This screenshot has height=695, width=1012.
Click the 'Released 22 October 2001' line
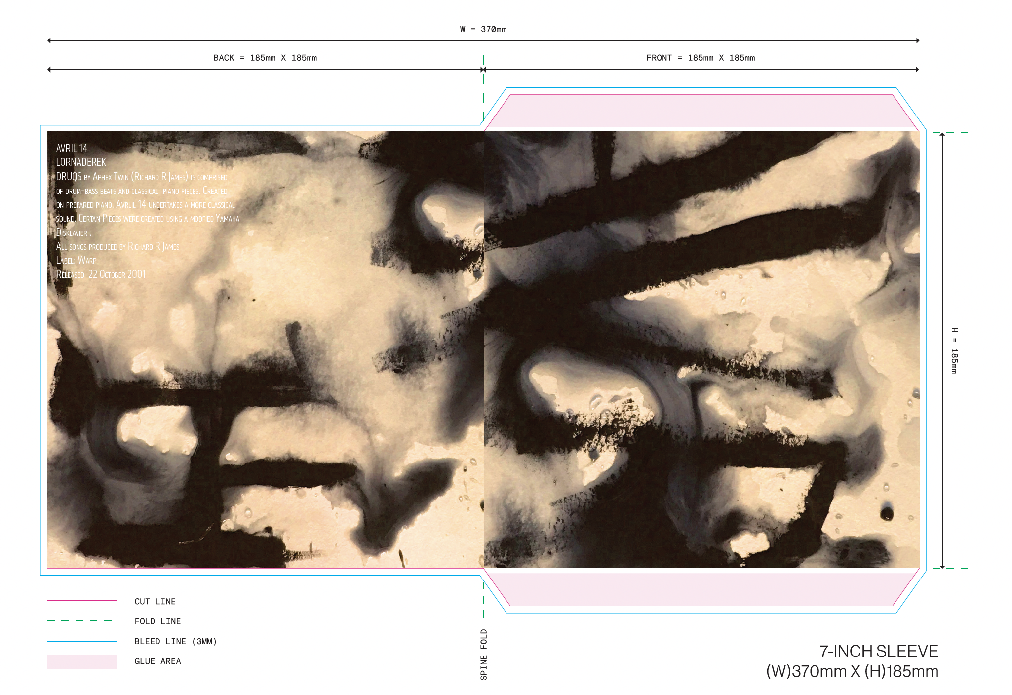point(101,274)
